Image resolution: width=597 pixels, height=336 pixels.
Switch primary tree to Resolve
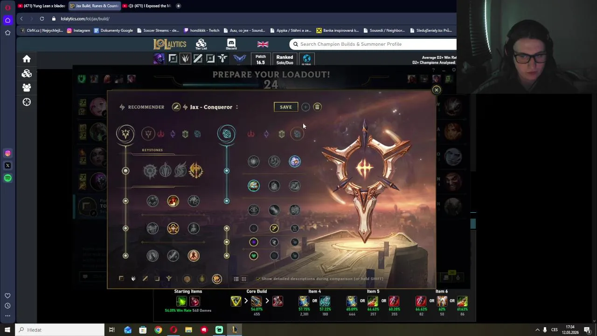coord(185,134)
